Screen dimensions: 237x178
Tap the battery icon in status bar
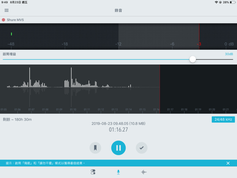point(232,2)
